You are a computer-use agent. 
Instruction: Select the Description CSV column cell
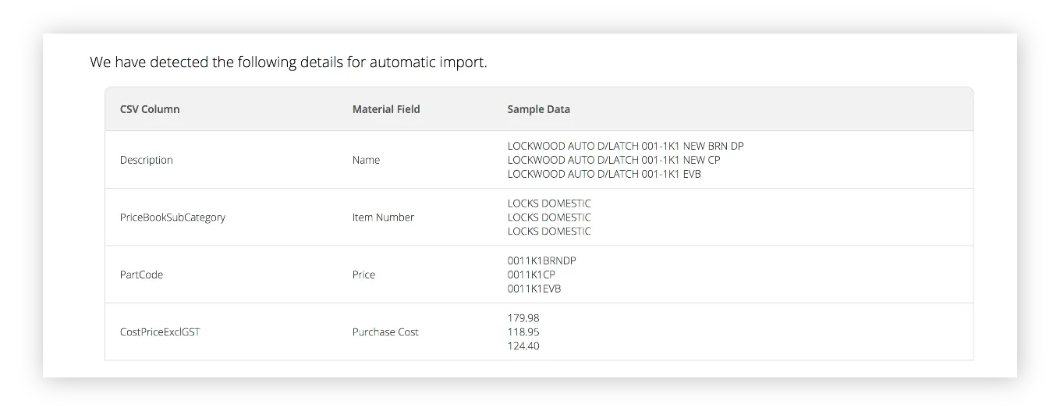[147, 160]
